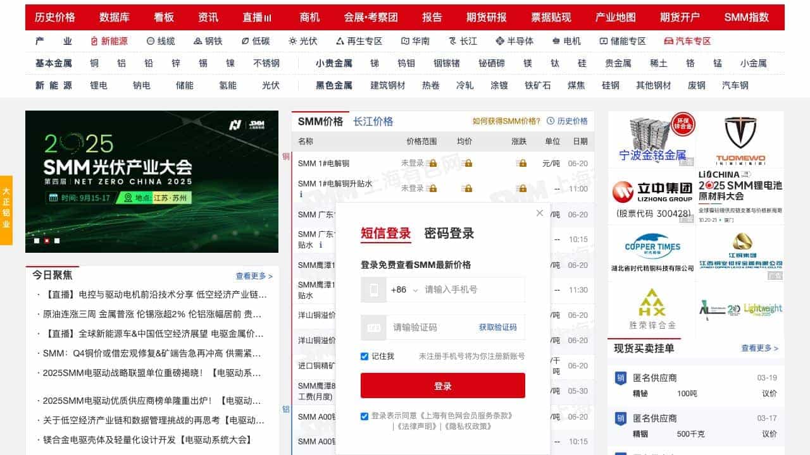Click the 汽车专区 car icon
This screenshot has height=455, width=810.
pyautogui.click(x=668, y=41)
